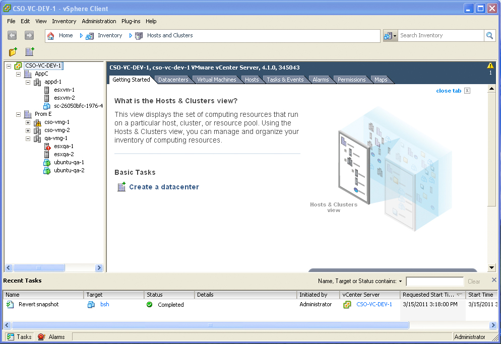Click the Back navigation arrow button
This screenshot has width=501, height=344.
(x=12, y=35)
